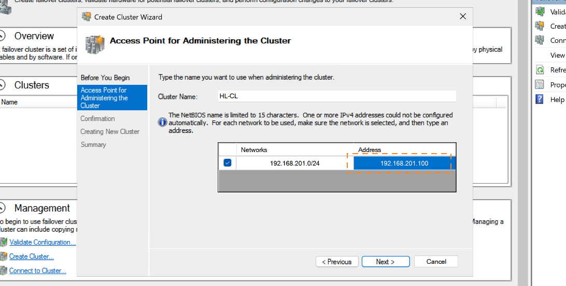Click the Cluster Name text field

(x=336, y=96)
